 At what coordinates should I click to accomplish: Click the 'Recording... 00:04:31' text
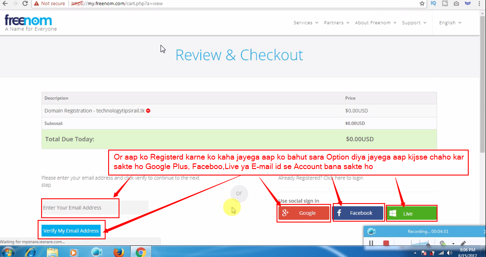428,232
